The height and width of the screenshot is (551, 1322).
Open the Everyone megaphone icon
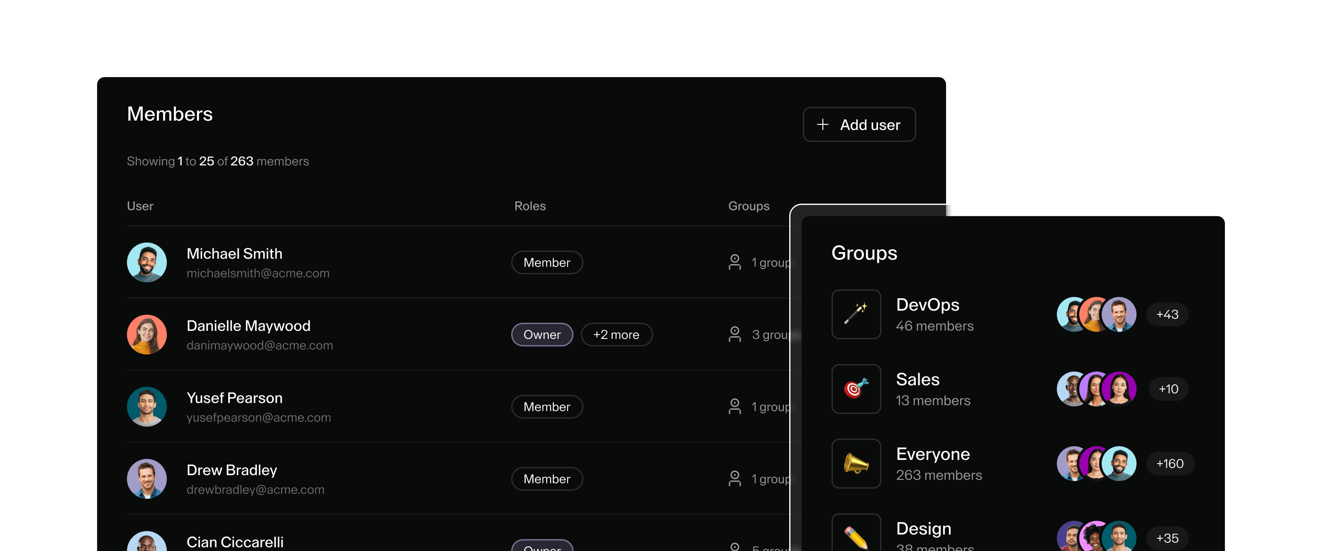click(x=856, y=464)
